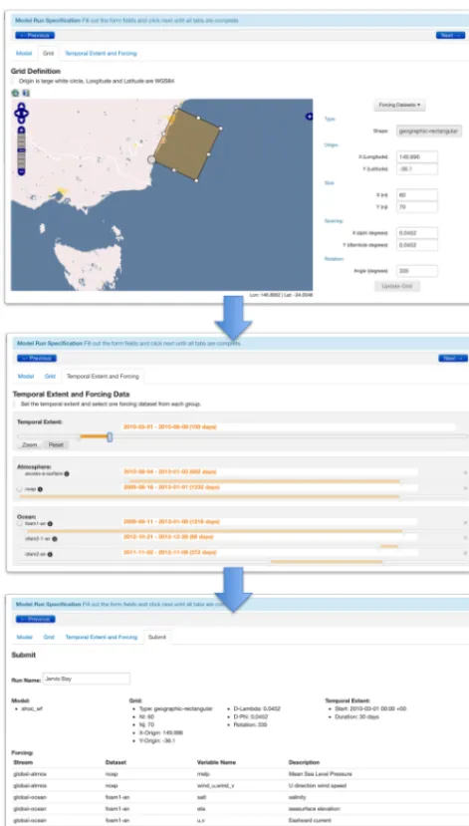
Task: Click the "wind_u,wind_v" variable name cell
Action: (215, 785)
